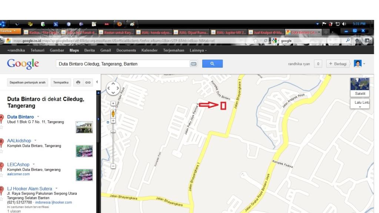Expand the Lainnya menu

pos(198,50)
